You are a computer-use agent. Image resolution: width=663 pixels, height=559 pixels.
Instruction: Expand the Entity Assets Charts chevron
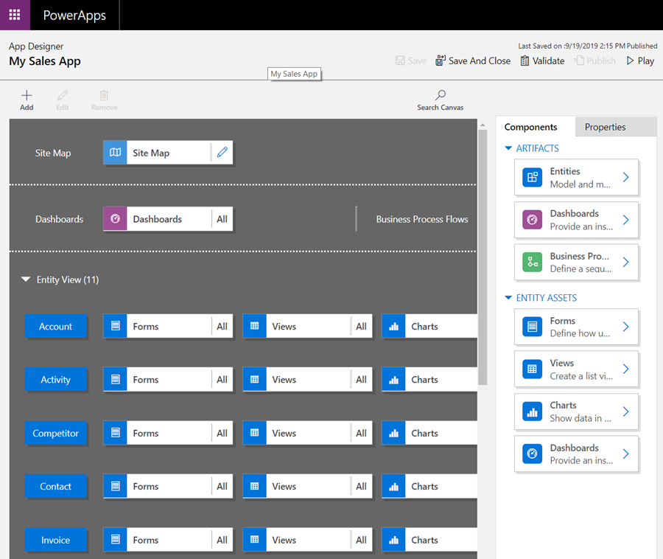[x=625, y=412]
